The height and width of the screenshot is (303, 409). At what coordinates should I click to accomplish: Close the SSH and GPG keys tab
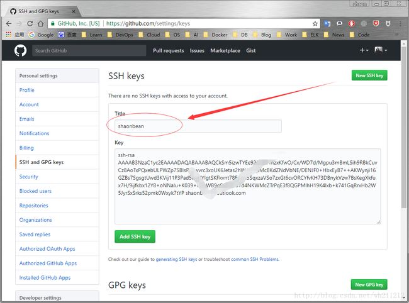74,11
